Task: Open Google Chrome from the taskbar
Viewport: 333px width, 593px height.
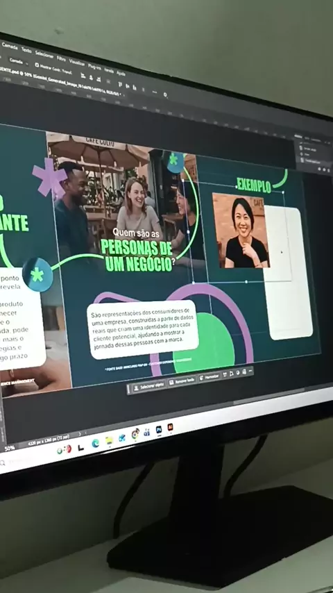Action: coord(135,434)
